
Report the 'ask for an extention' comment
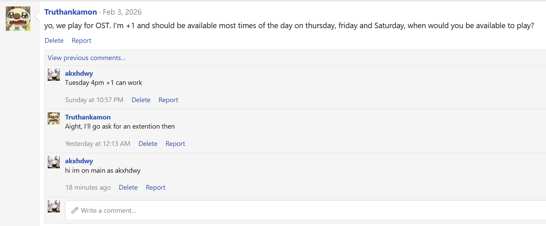[x=175, y=144]
